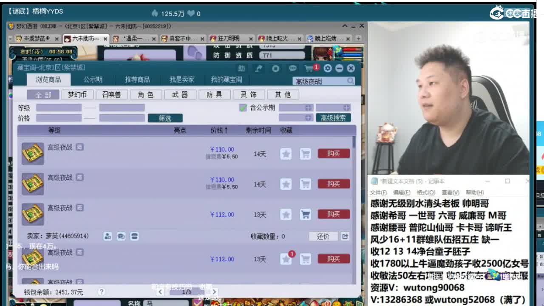The height and width of the screenshot is (306, 544).
Task: Click 购买 for expanded ¥112.00 listing
Action: coord(334,214)
